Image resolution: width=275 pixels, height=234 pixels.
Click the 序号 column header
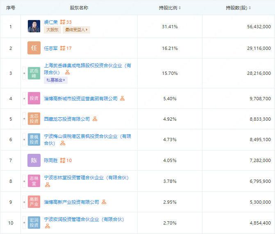point(11,8)
